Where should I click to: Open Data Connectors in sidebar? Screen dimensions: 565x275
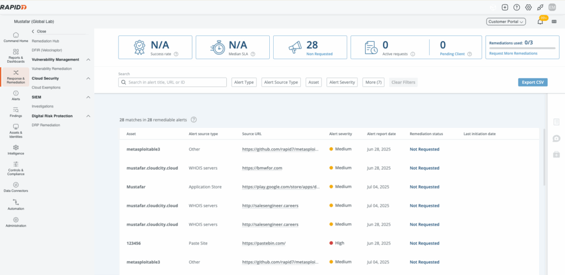click(15, 187)
